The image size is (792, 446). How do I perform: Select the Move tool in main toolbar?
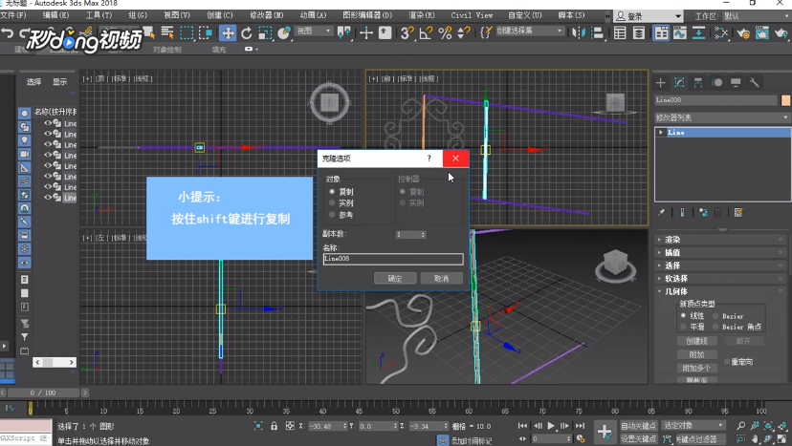click(228, 33)
